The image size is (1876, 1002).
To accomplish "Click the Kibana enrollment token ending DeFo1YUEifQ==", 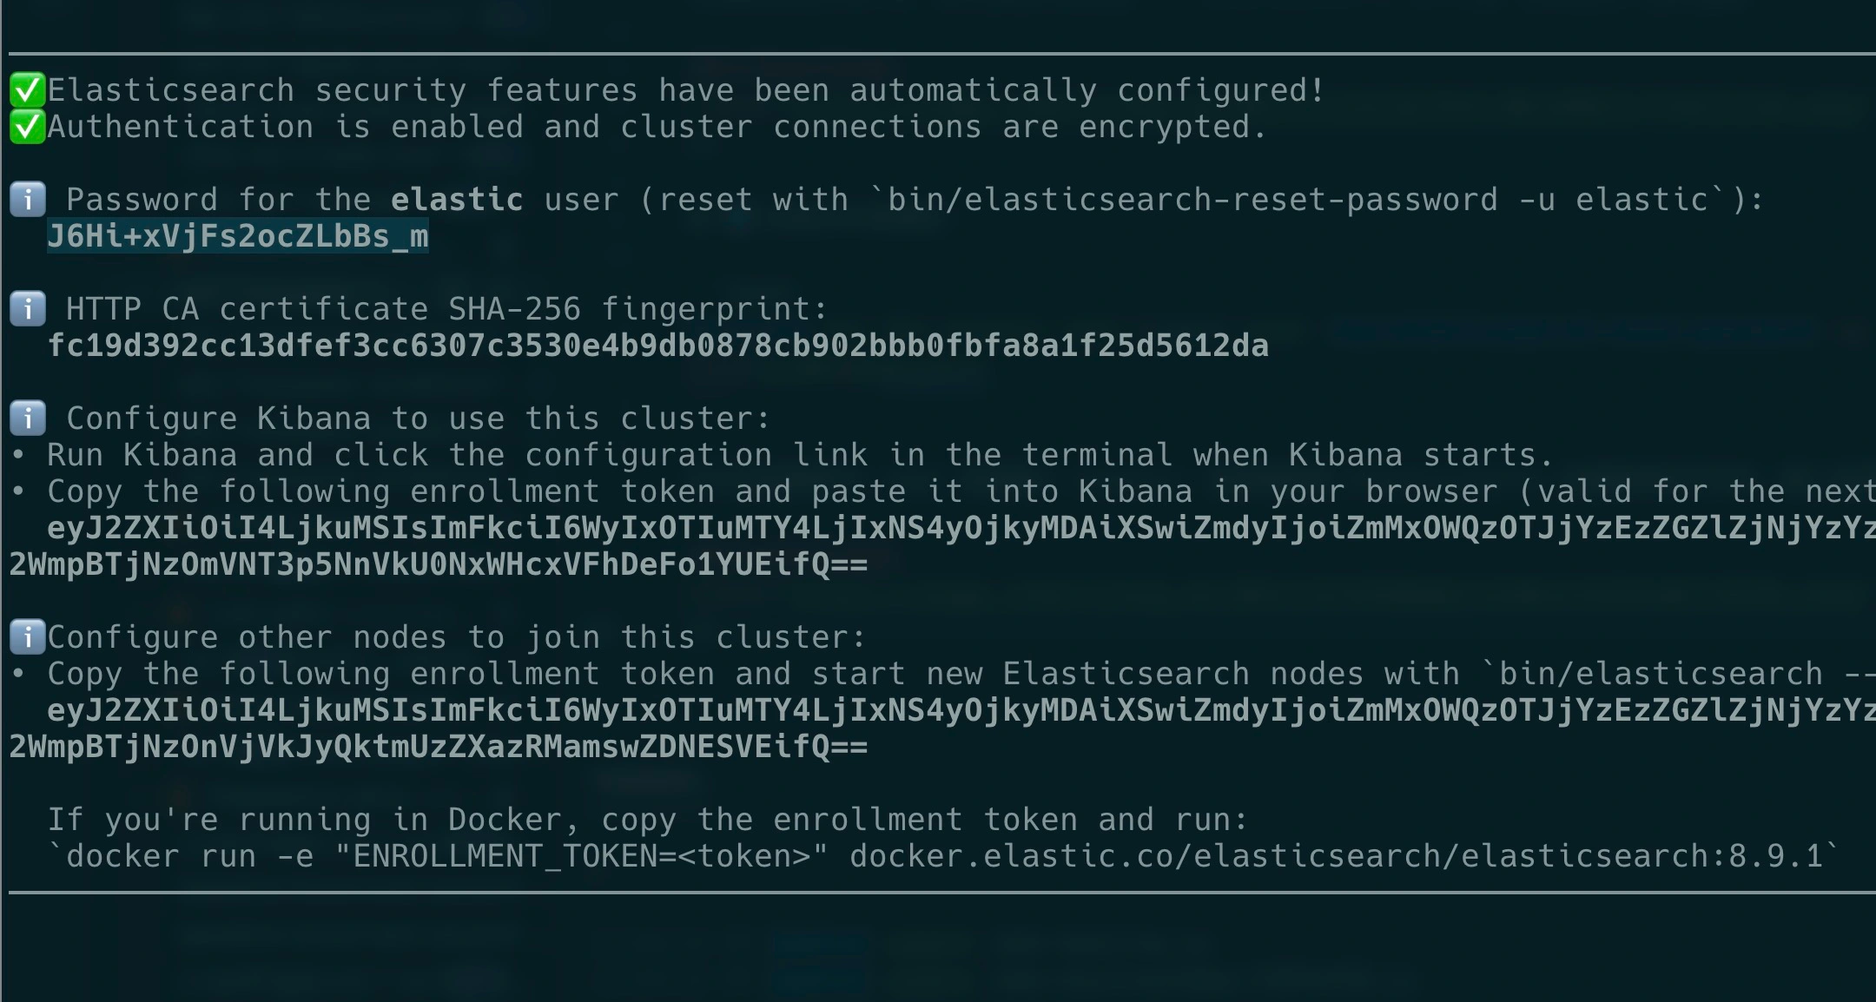I will pyautogui.click(x=439, y=564).
